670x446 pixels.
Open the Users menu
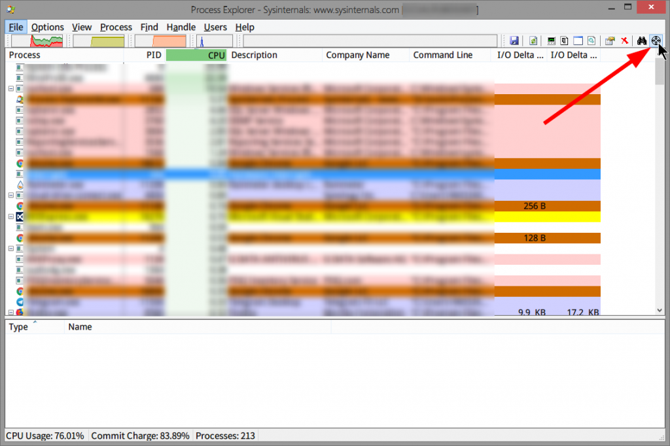pos(215,27)
